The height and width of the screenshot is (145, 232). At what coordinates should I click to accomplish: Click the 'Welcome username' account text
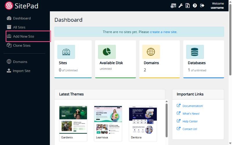(217, 6)
